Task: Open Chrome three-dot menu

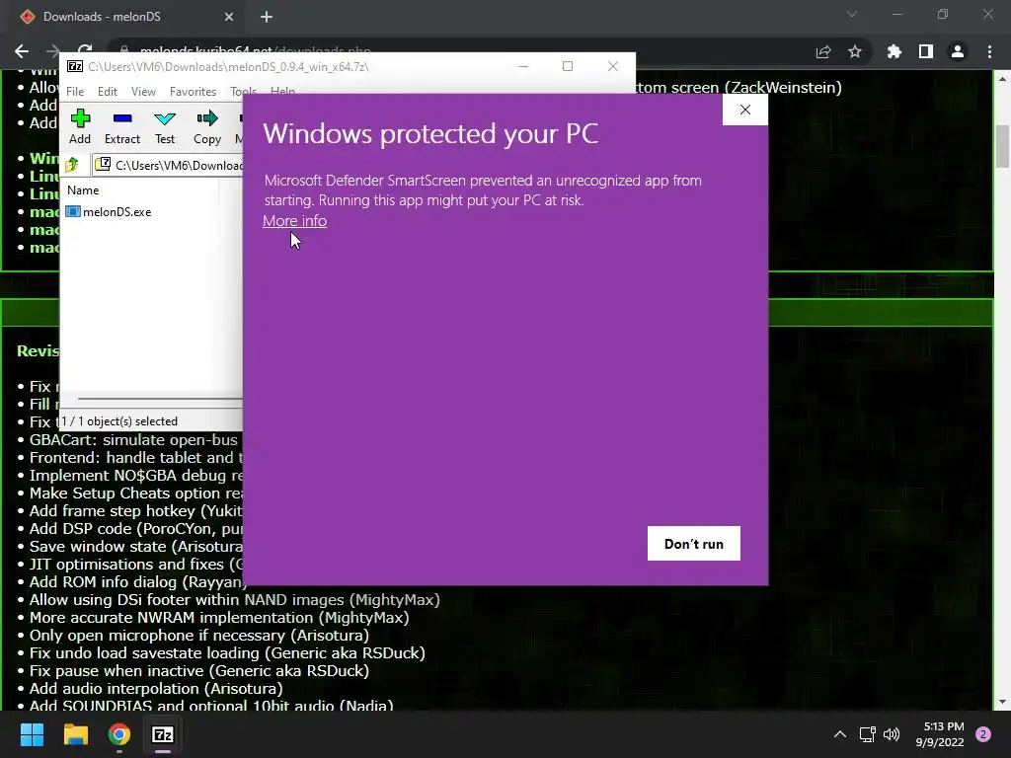Action: pyautogui.click(x=989, y=51)
